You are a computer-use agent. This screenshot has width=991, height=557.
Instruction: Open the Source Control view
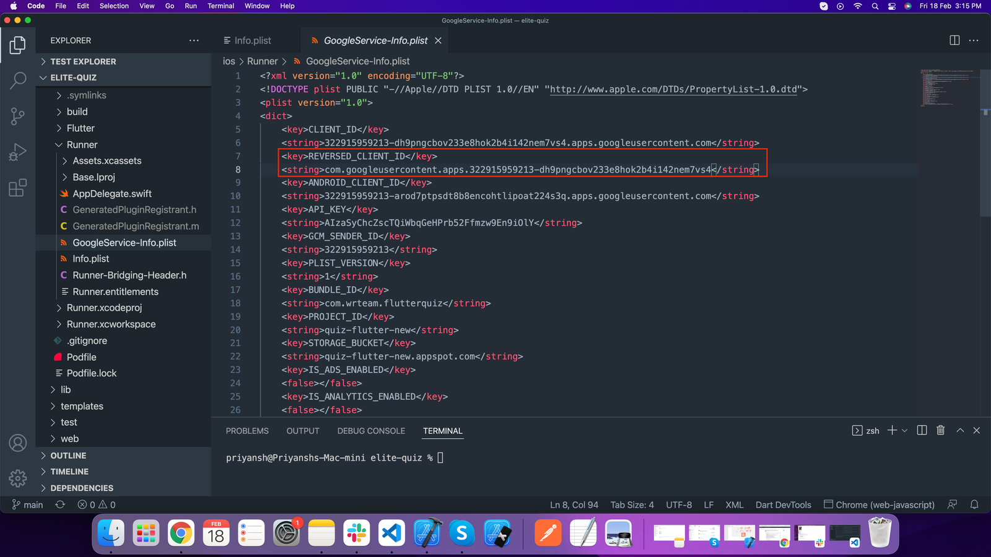pos(18,116)
